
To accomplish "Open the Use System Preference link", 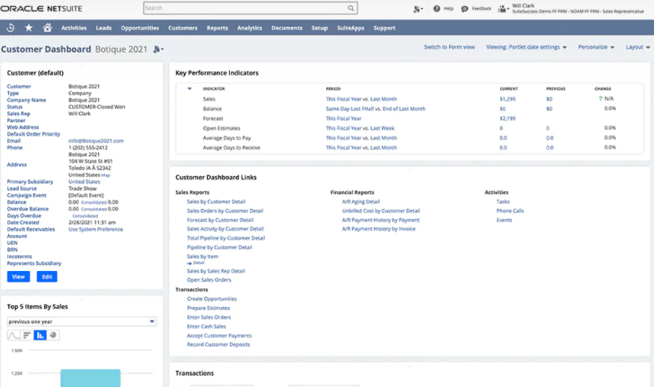I will coord(96,229).
